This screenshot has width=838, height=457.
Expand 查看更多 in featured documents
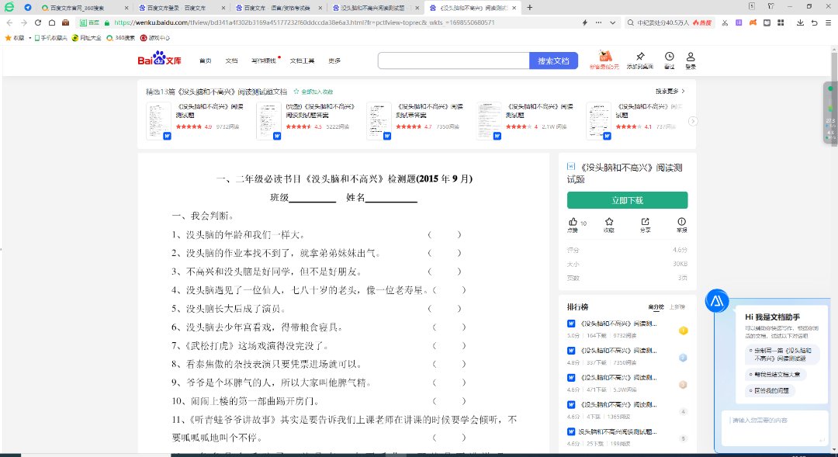670,91
